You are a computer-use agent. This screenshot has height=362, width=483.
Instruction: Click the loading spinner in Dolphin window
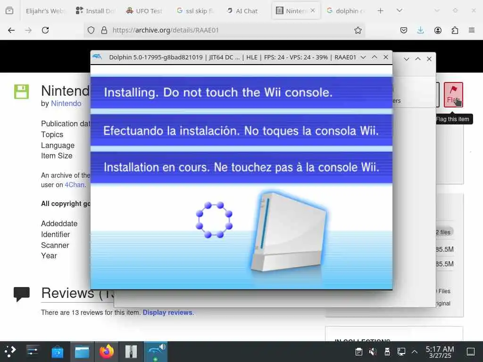[x=214, y=220]
